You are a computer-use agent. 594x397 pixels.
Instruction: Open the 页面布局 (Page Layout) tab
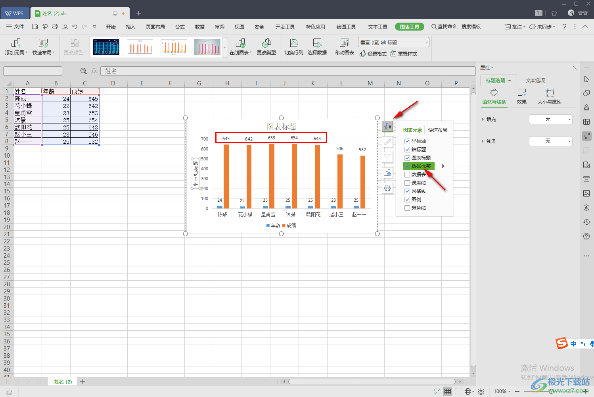[155, 27]
